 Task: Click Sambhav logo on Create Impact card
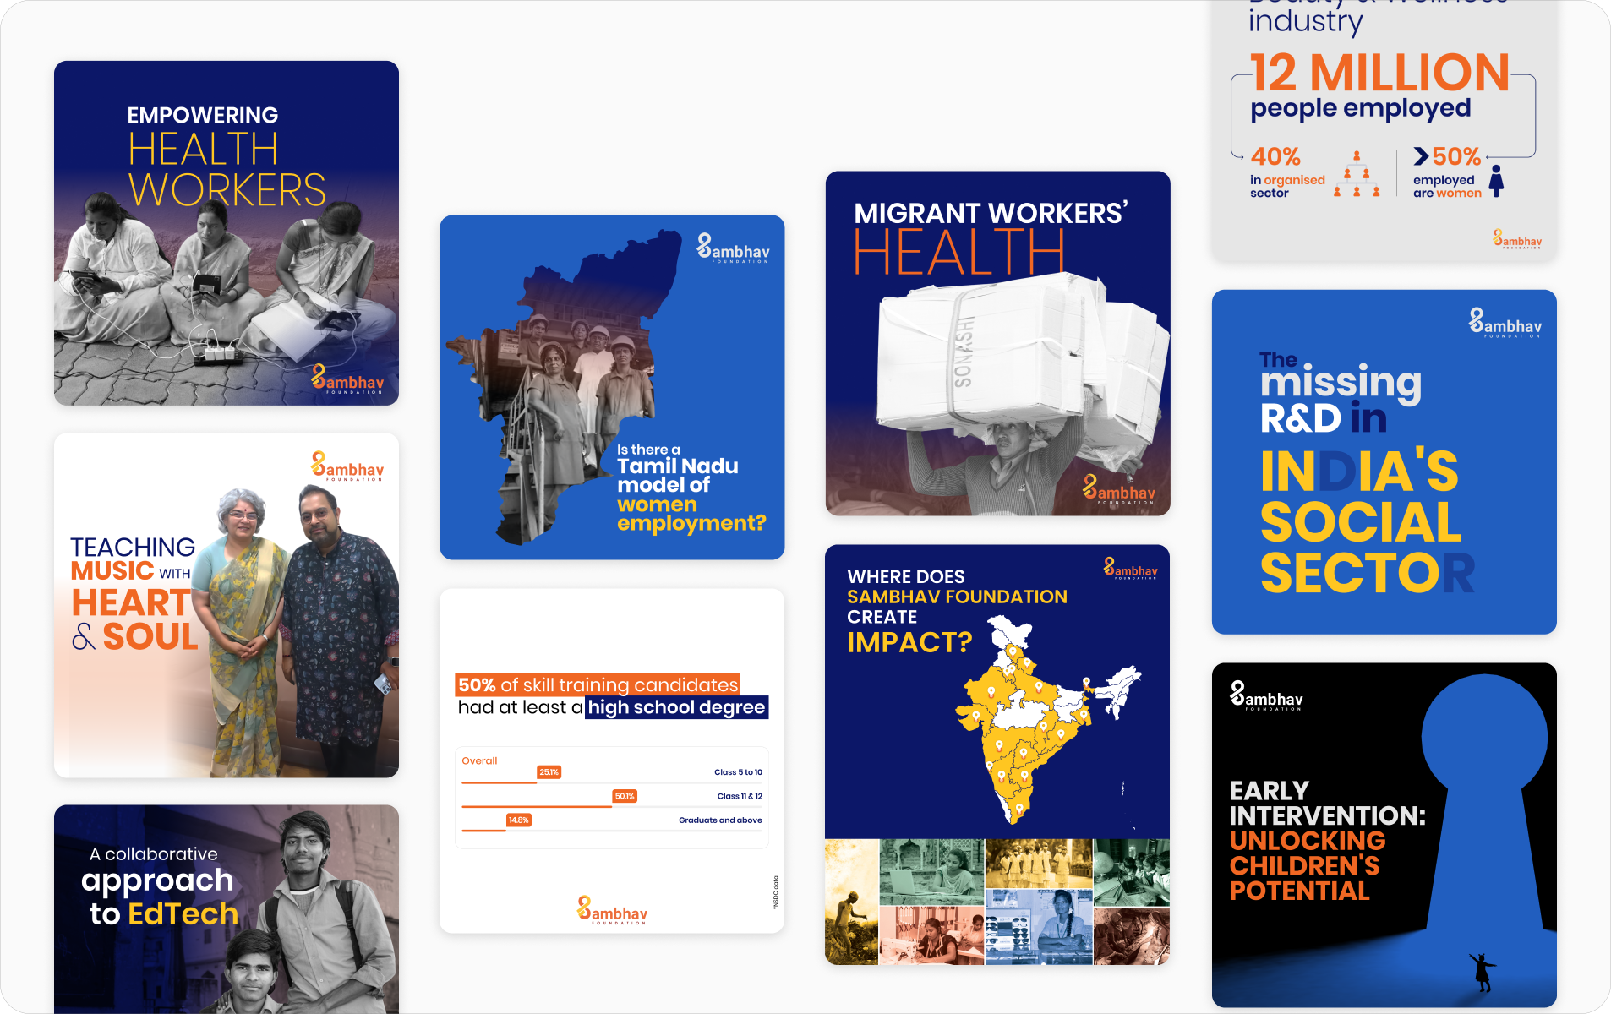tap(1131, 569)
